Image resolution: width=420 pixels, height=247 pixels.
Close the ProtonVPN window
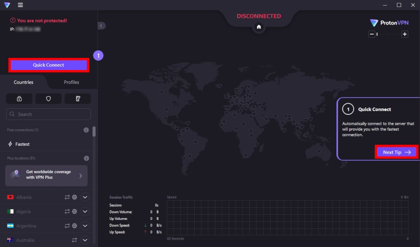point(413,5)
